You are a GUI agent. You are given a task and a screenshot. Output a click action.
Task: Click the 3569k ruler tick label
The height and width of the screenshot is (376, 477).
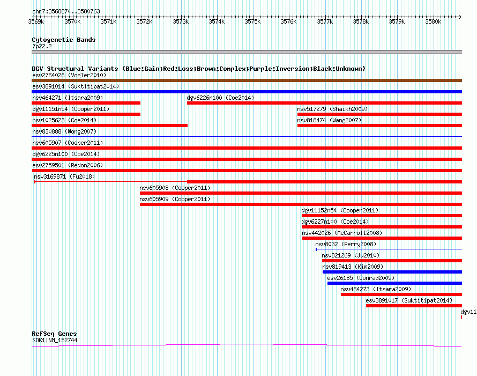pyautogui.click(x=36, y=21)
